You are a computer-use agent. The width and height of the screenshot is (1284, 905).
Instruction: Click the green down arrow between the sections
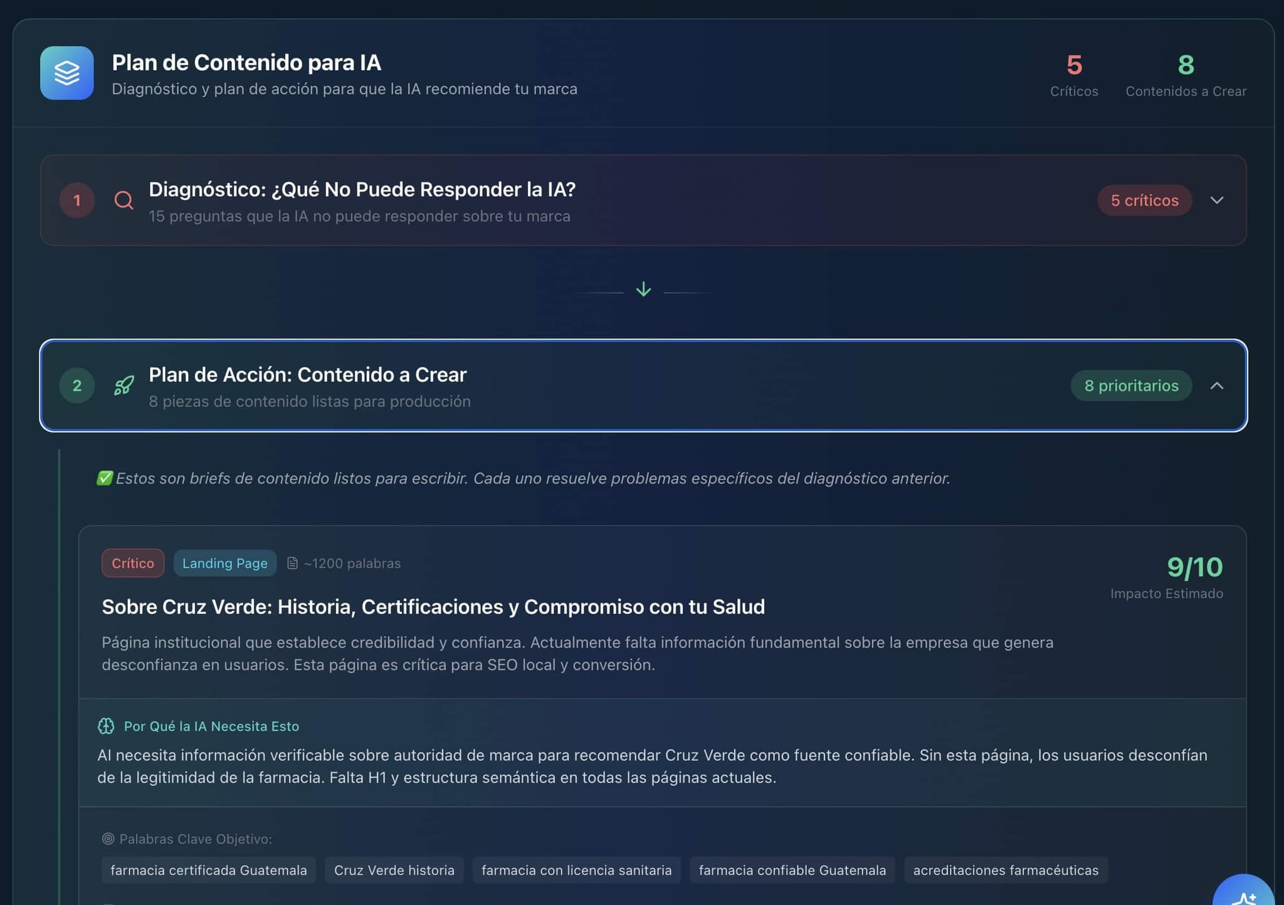click(643, 289)
